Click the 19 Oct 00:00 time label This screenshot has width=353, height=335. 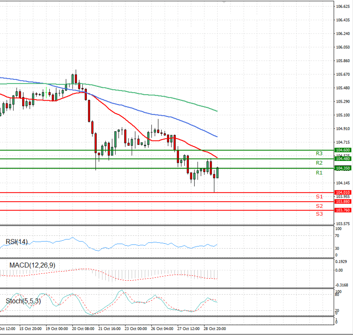57,329
